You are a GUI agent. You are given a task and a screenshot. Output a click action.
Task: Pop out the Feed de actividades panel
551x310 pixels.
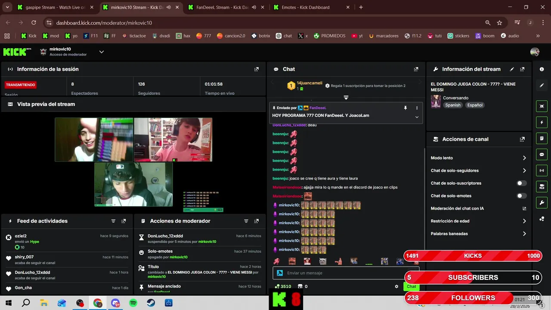pyautogui.click(x=124, y=221)
